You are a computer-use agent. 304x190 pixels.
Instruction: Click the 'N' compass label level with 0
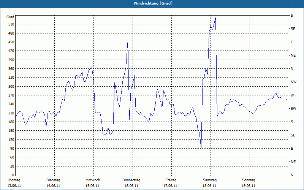(x=292, y=175)
